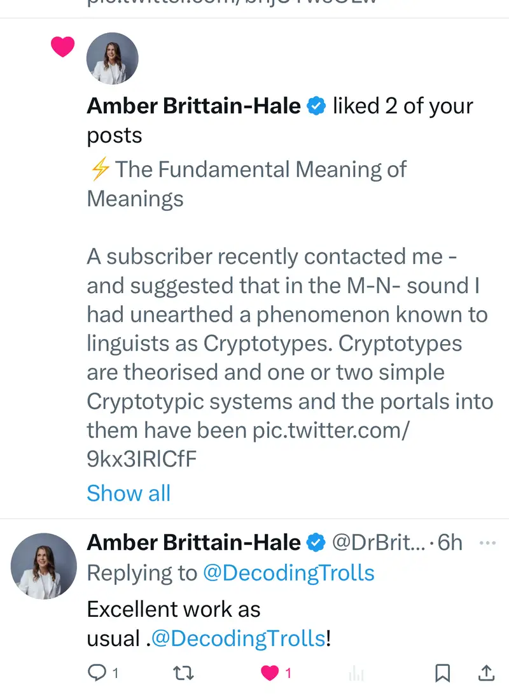Open the reply via its 6h timestamp
Image resolution: width=509 pixels, height=699 pixels.
450,542
